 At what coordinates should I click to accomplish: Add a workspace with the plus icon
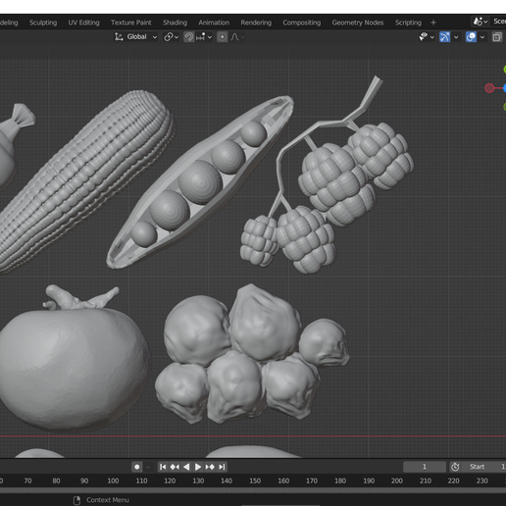point(433,23)
